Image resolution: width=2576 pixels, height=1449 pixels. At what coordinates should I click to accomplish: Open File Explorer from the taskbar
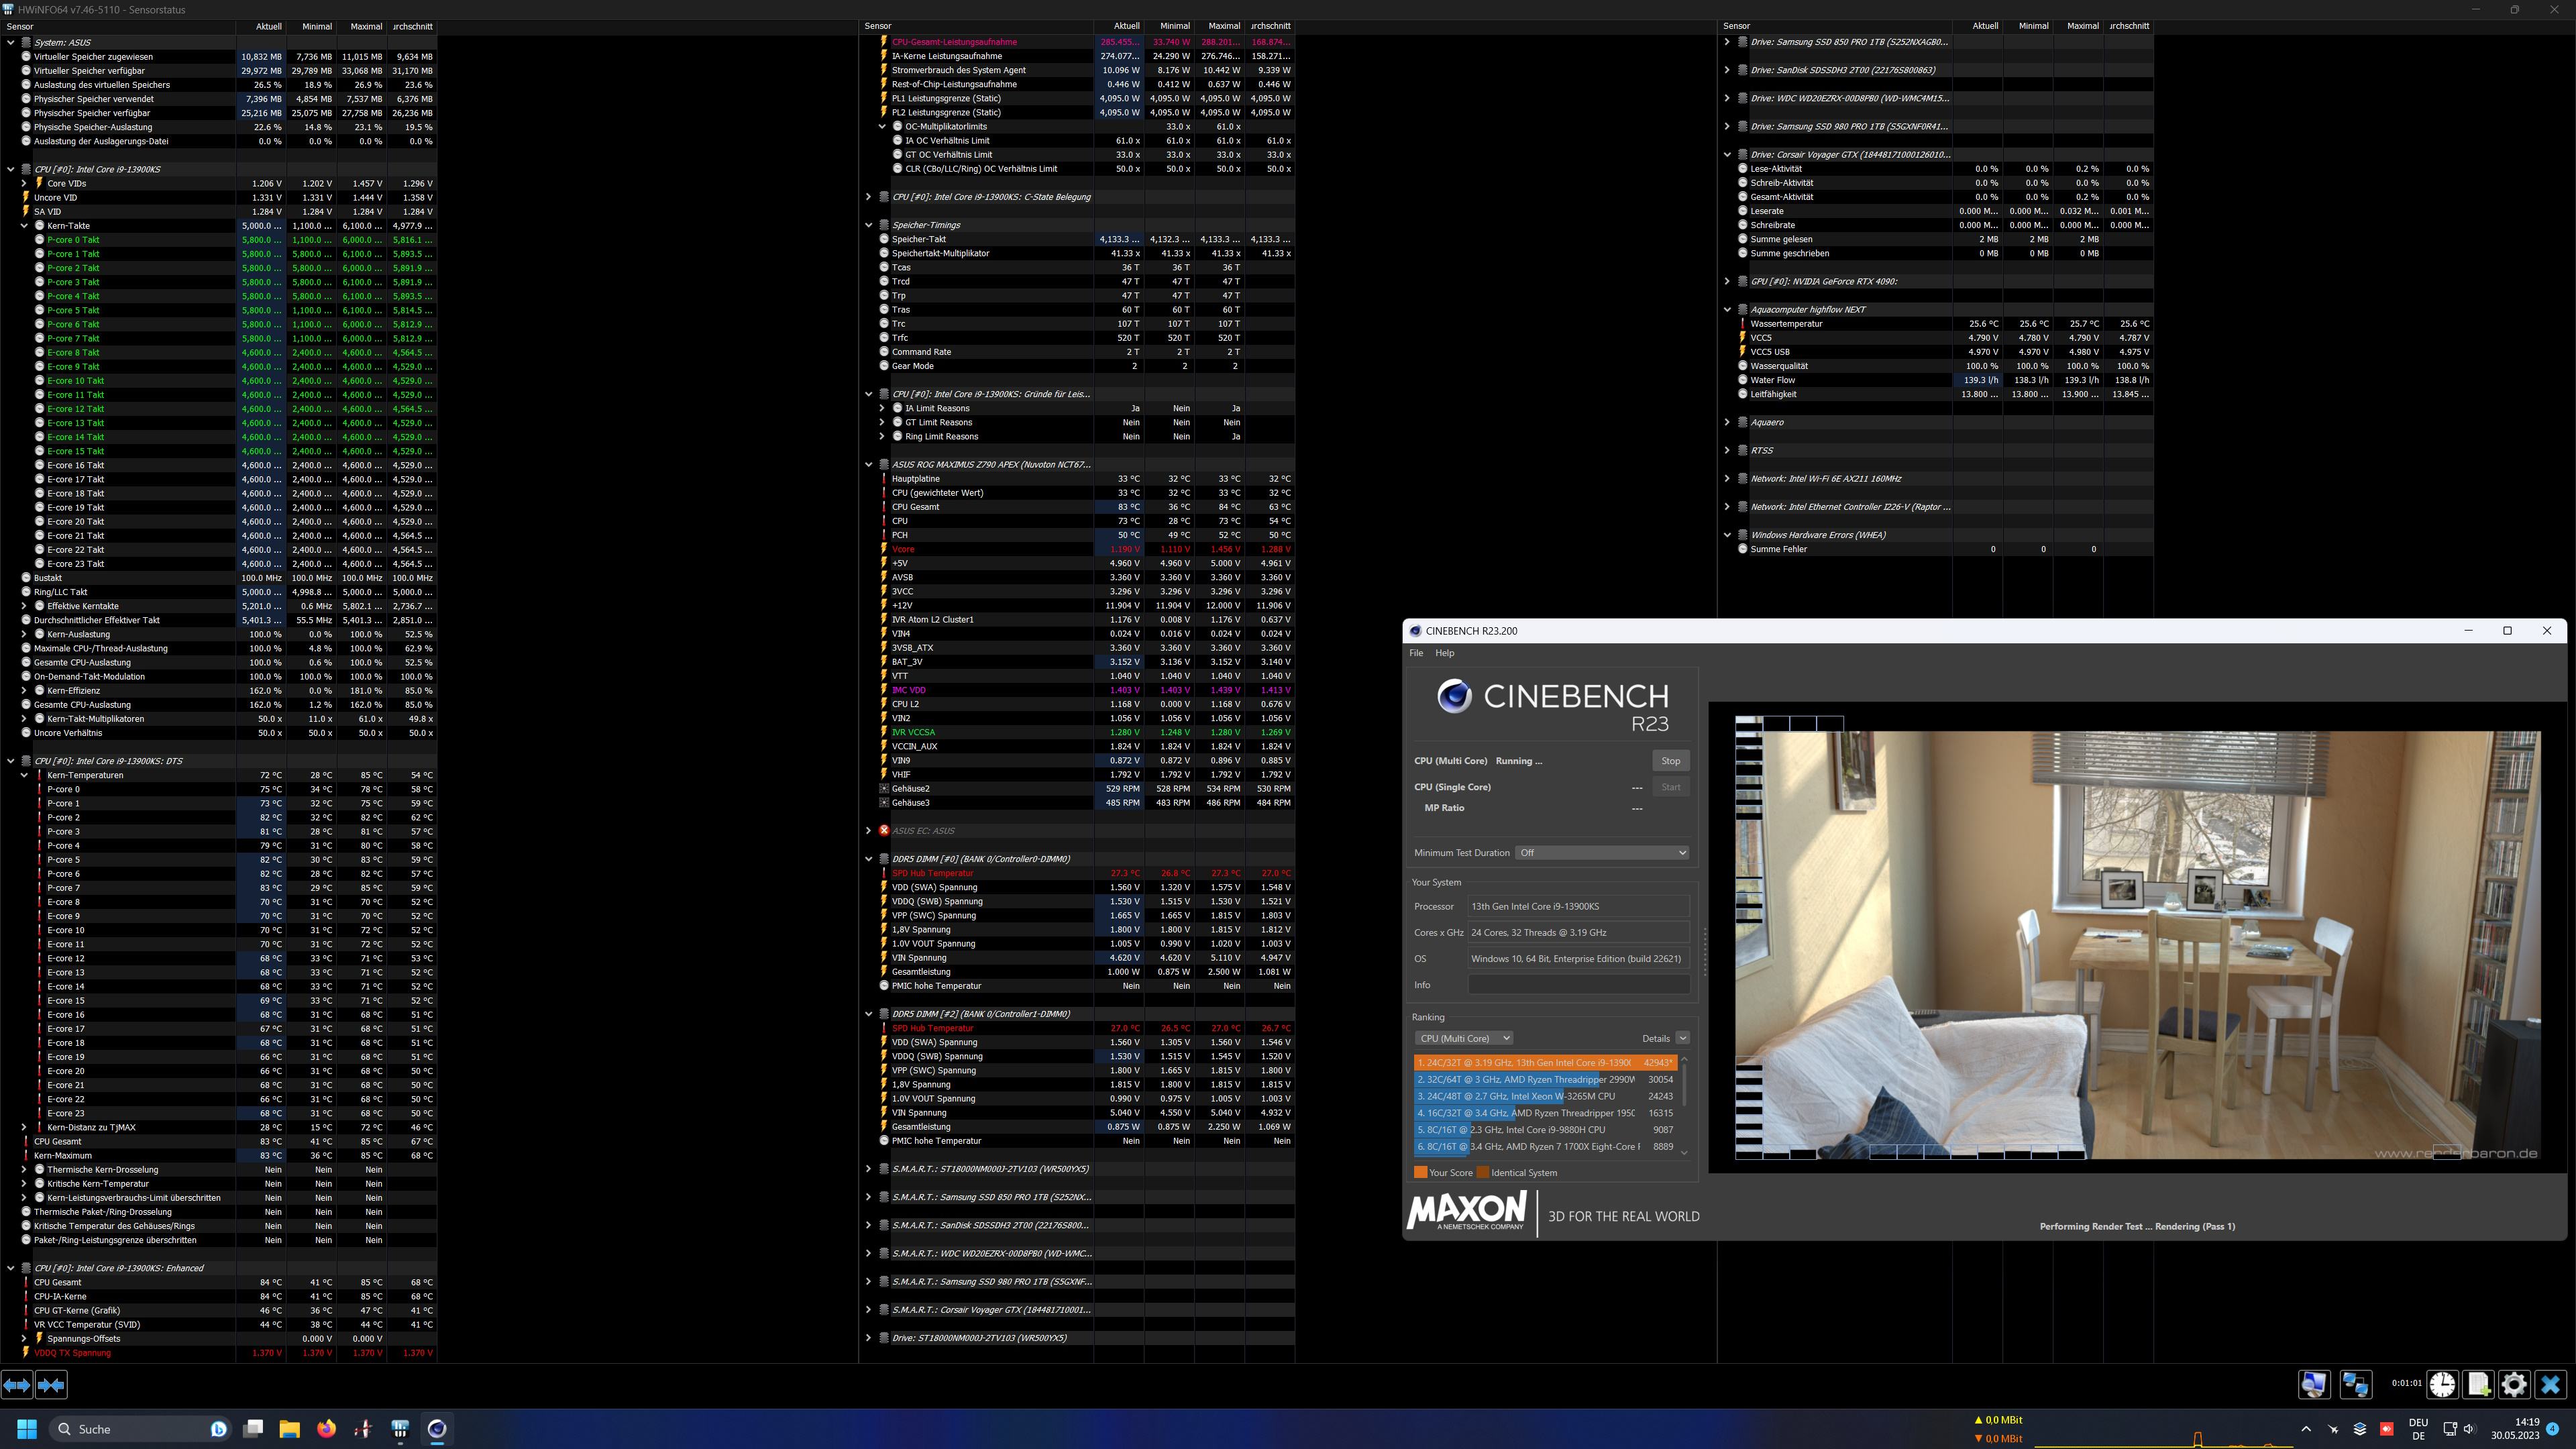click(x=290, y=1428)
